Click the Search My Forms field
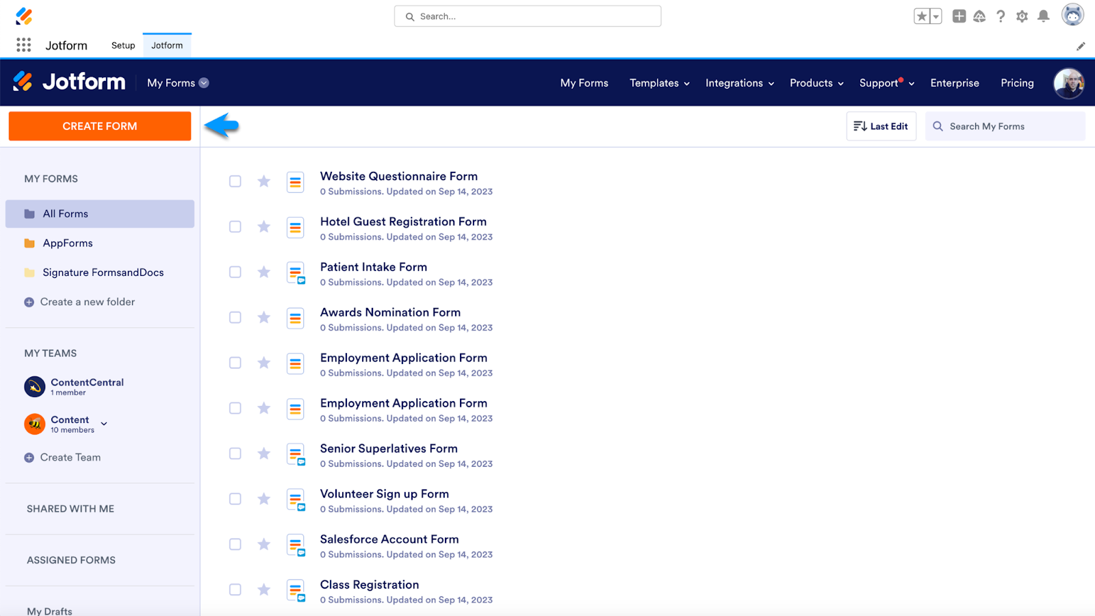This screenshot has width=1095, height=616. pyautogui.click(x=1005, y=127)
